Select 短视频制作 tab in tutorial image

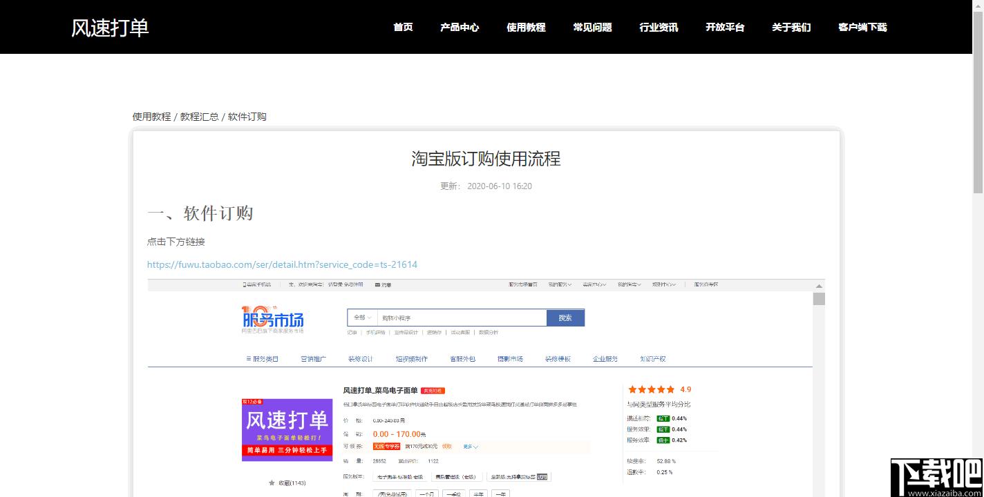tap(411, 359)
